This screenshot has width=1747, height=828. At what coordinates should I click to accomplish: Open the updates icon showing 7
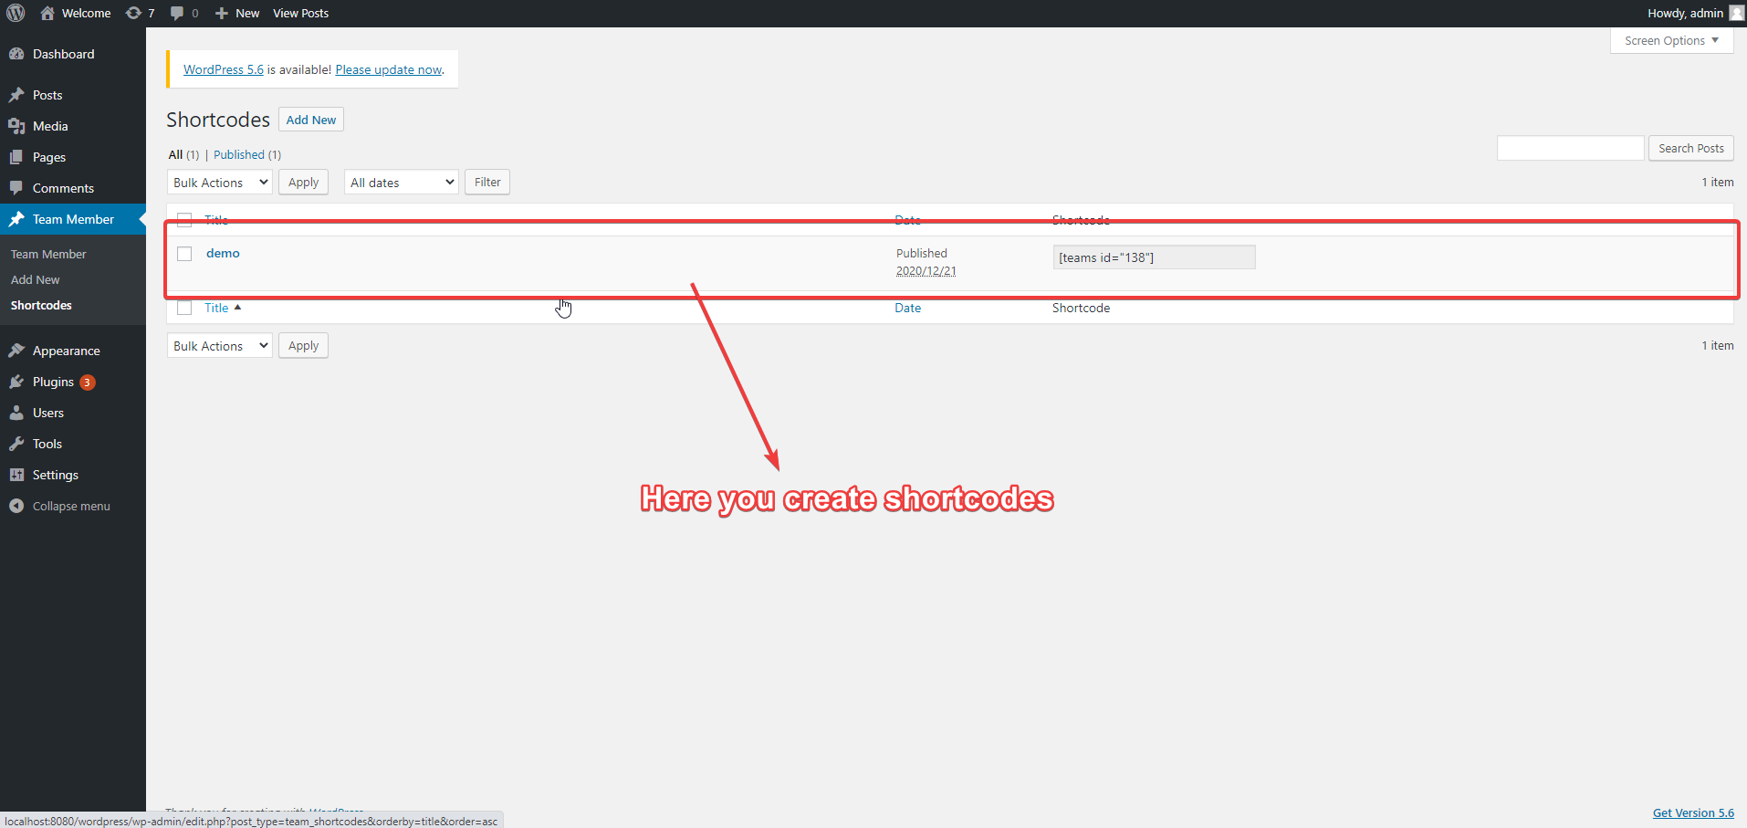point(133,13)
